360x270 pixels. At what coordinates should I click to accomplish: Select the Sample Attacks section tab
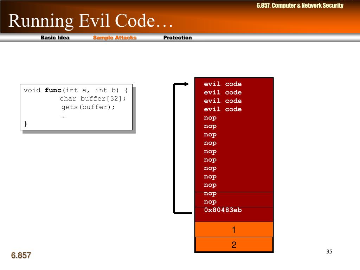click(115, 38)
